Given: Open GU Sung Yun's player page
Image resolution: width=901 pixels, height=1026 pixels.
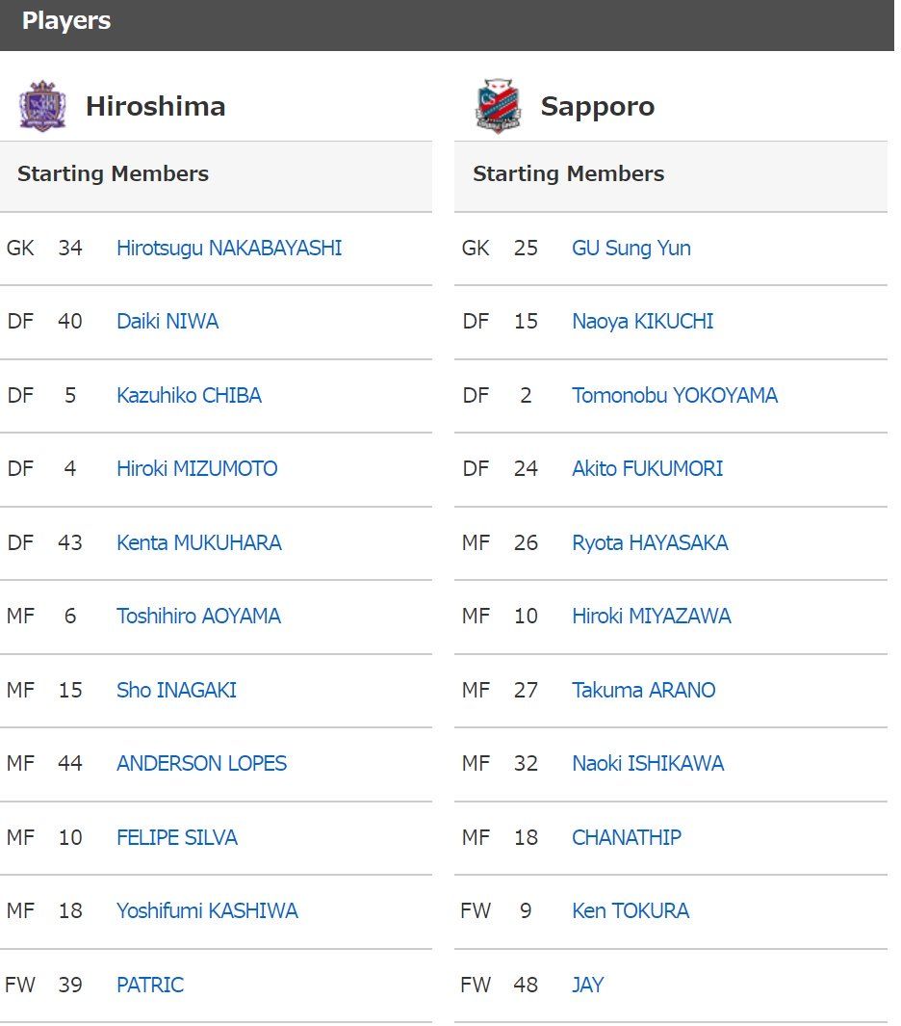Looking at the screenshot, I should click(631, 248).
